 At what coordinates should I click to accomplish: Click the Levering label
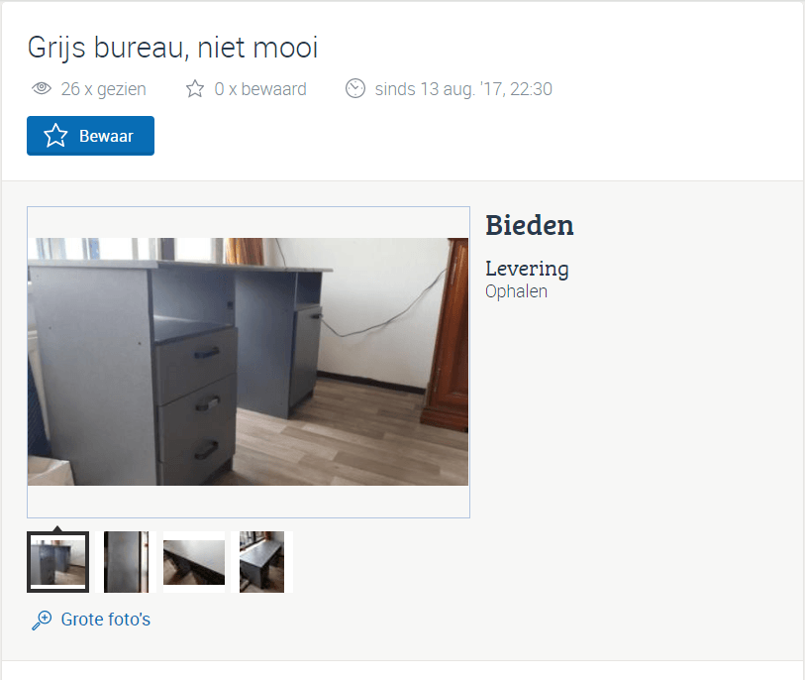527,269
